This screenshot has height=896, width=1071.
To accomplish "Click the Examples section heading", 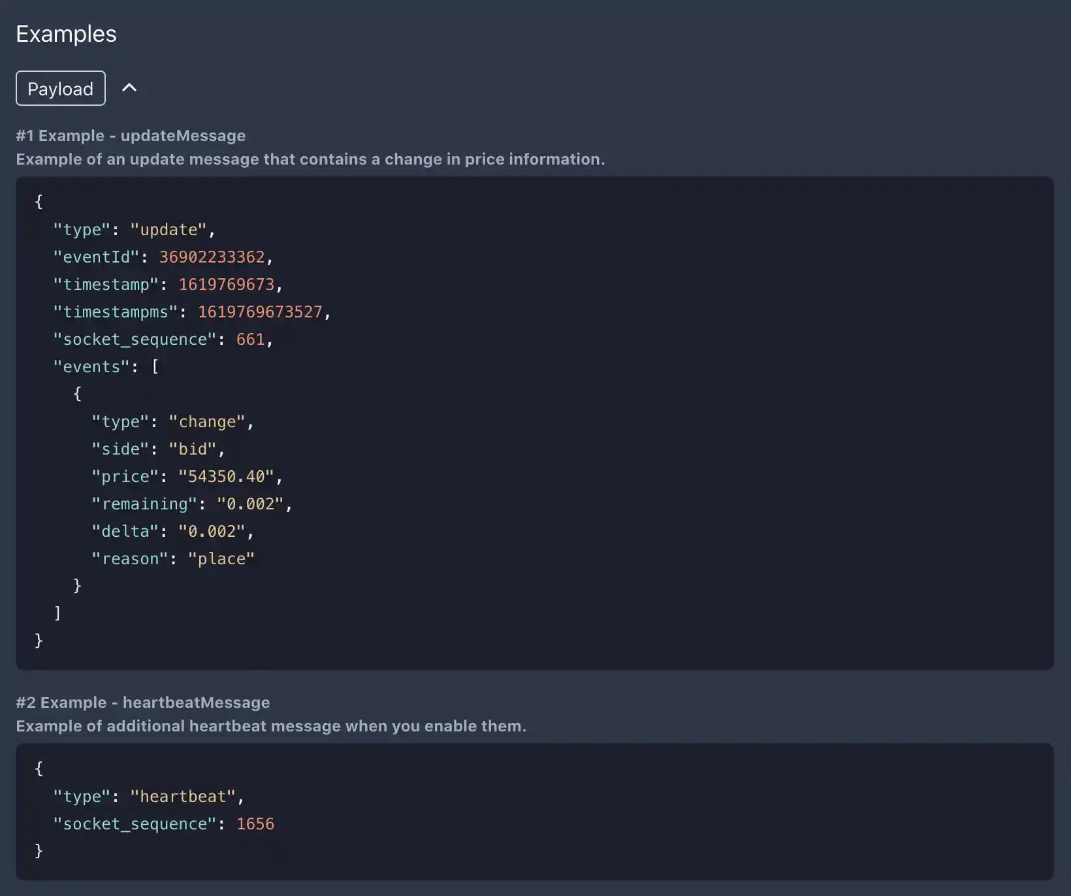I will tap(66, 34).
